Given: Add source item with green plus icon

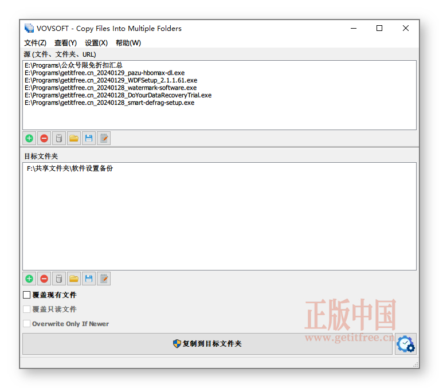Looking at the screenshot, I should point(29,138).
